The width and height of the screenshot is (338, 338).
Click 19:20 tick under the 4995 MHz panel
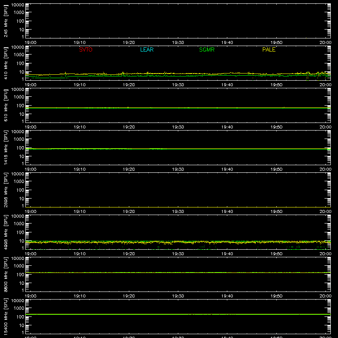(129, 254)
